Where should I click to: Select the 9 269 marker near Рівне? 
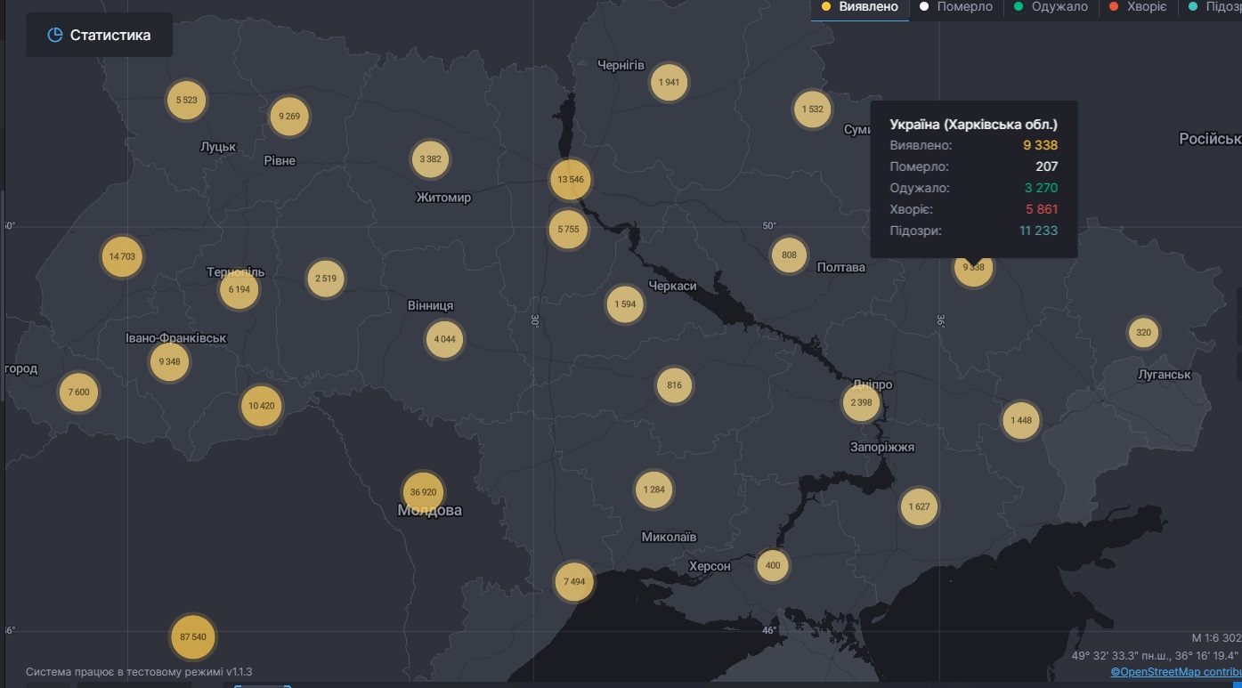288,116
